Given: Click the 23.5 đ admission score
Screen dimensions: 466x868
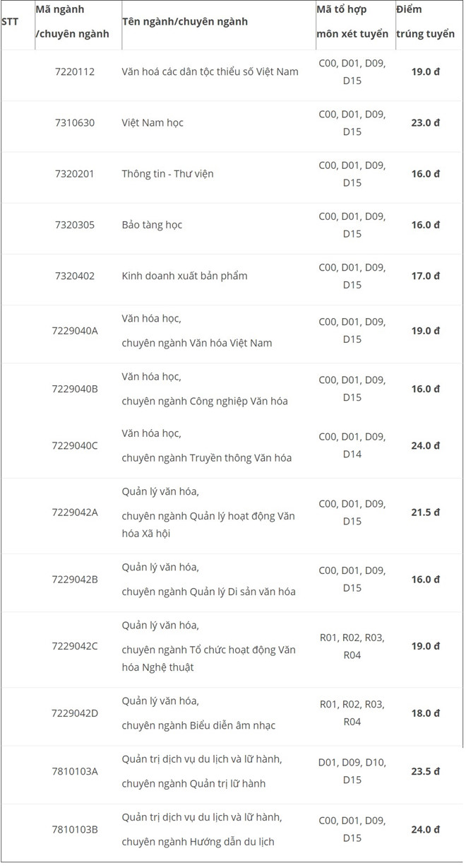Looking at the screenshot, I should tap(426, 771).
